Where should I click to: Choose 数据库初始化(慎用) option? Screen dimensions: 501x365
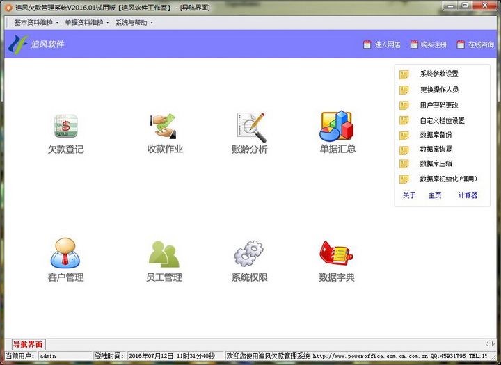tap(449, 179)
